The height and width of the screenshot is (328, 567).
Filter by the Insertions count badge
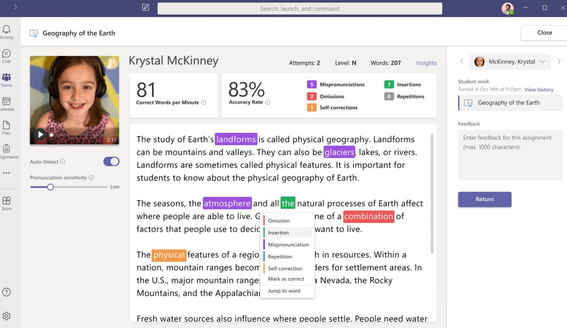pyautogui.click(x=389, y=85)
